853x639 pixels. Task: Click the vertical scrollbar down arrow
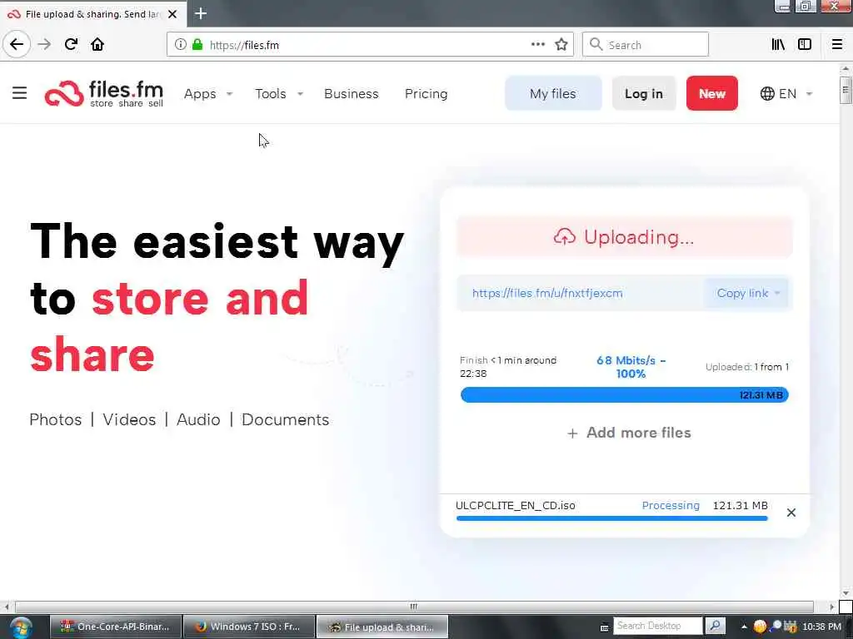click(845, 592)
